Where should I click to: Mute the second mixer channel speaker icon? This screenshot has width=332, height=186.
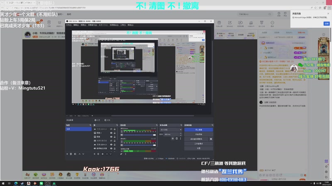pos(122,145)
